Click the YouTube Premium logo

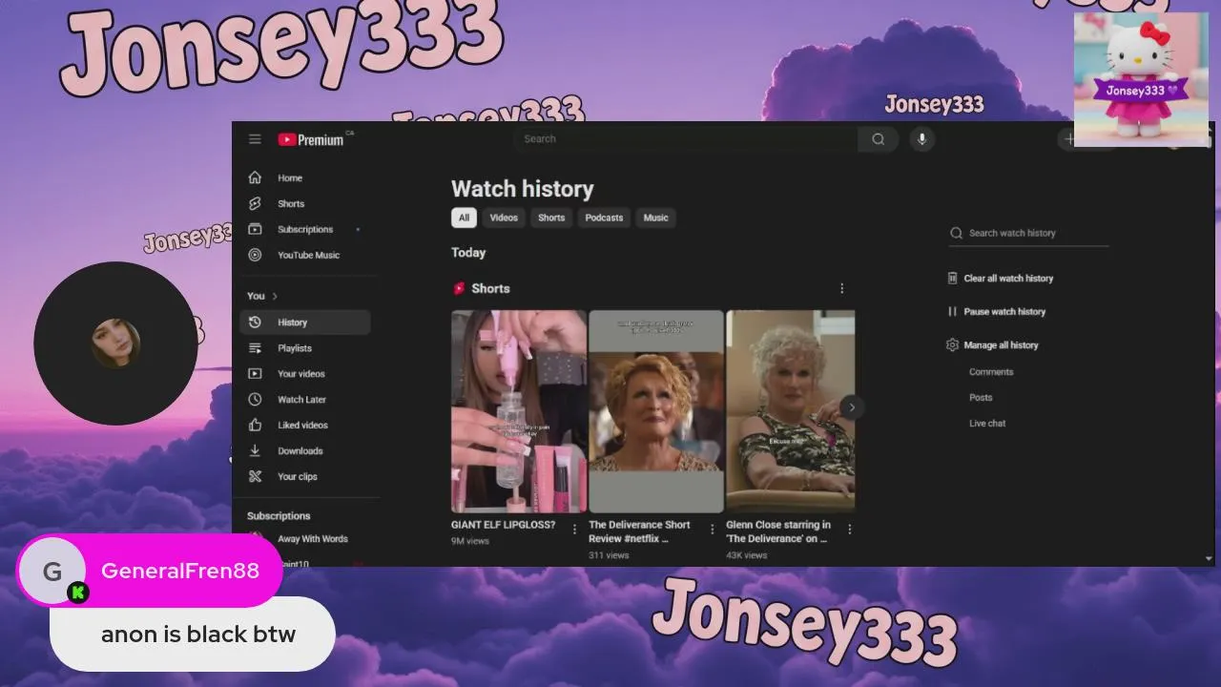click(311, 139)
